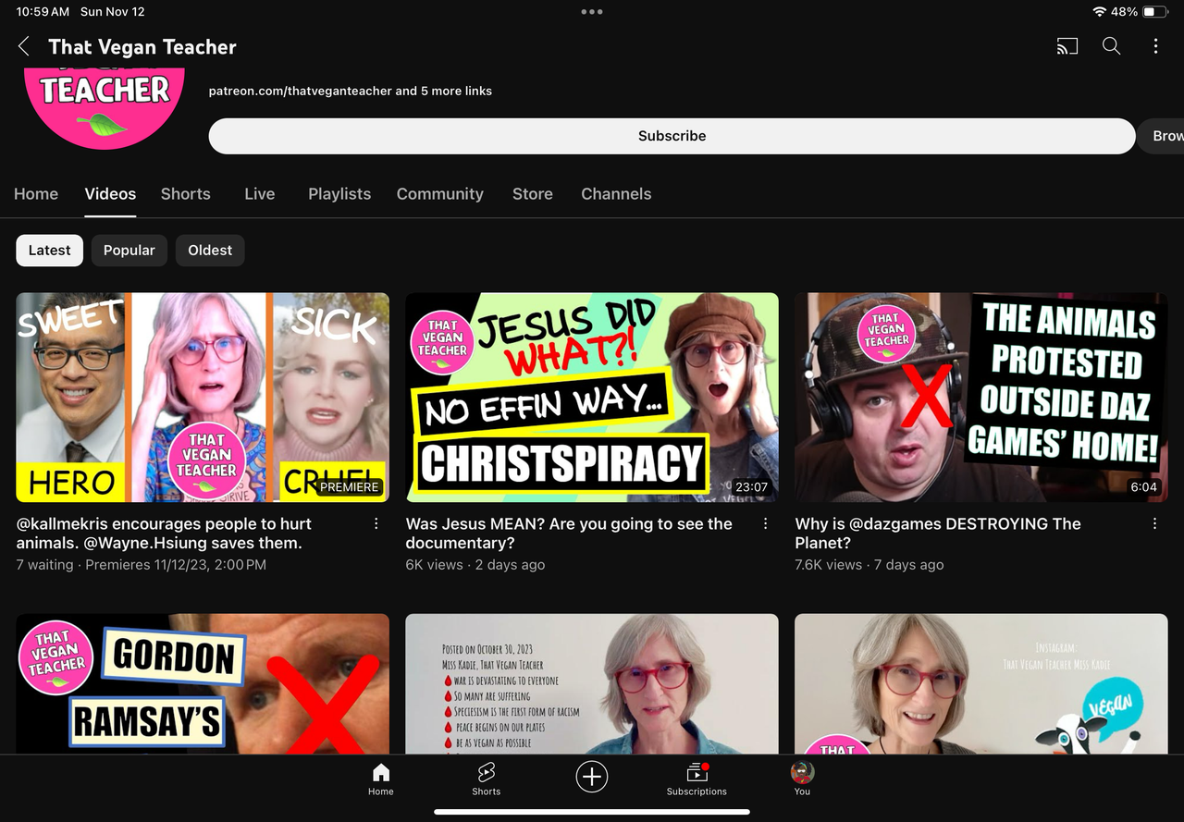Viewport: 1184px width, 822px height.
Task: Open Subscriptions in the bottom bar
Action: click(697, 779)
